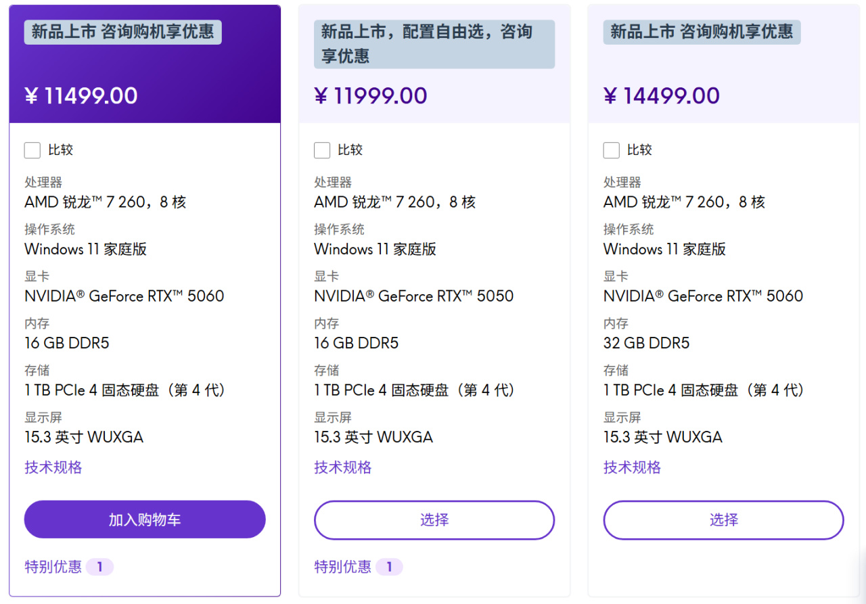This screenshot has height=604, width=866.
Task: Click the 配置自由选 promo tag
Action: click(x=434, y=44)
